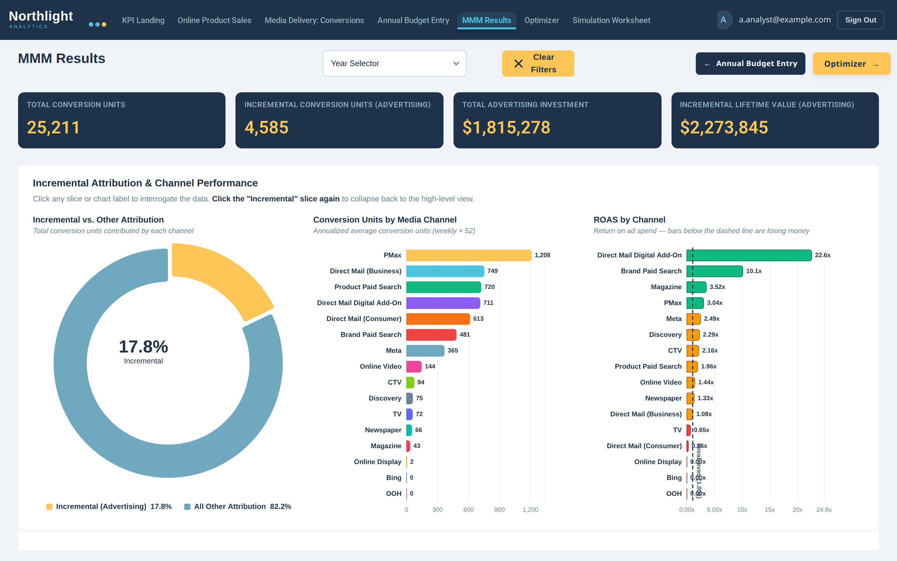Open the KPI Landing tab
This screenshot has width=897, height=561.
pos(143,20)
